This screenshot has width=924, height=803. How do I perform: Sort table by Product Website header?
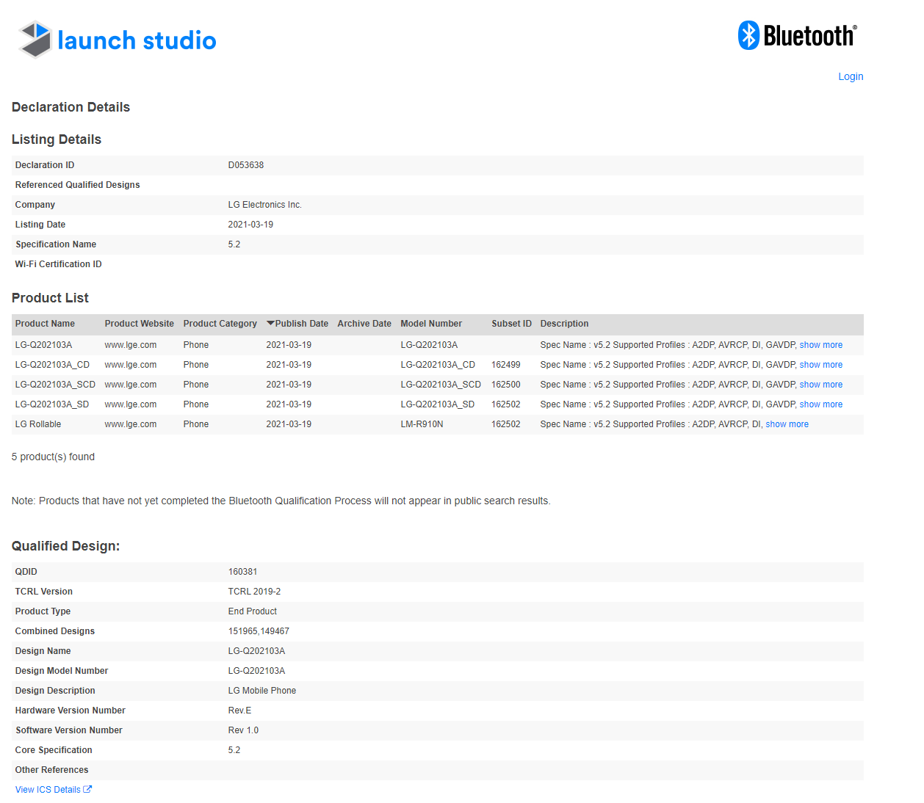tap(140, 324)
